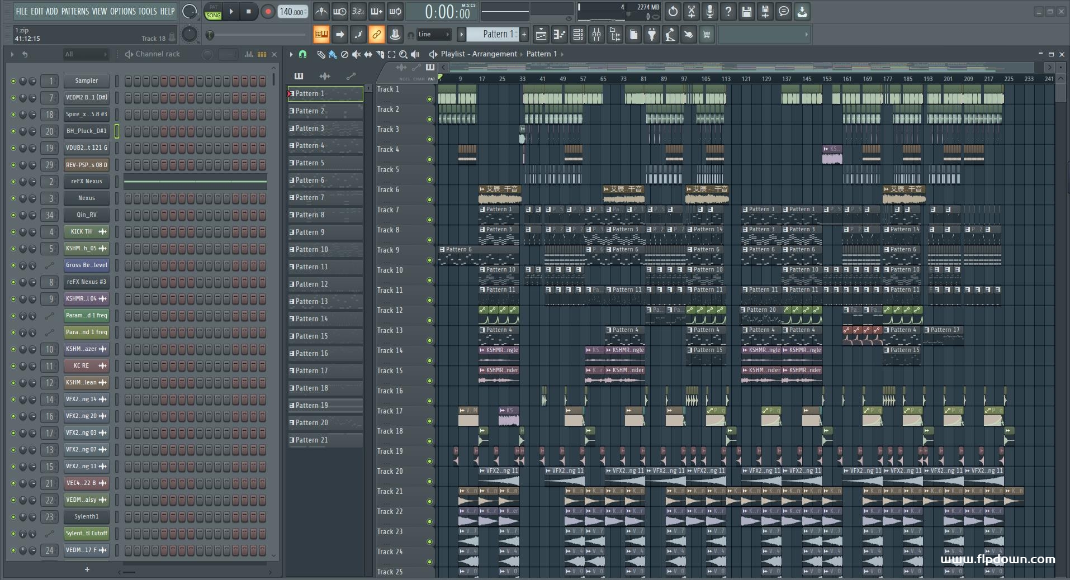
Task: Click the song position slider
Action: 259,35
